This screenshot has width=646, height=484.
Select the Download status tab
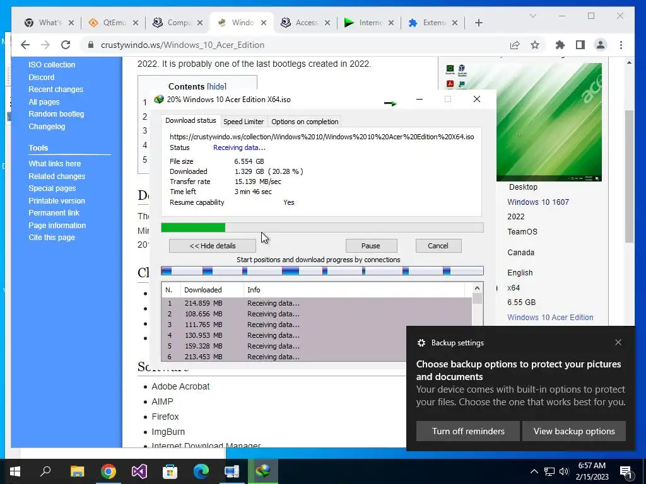click(x=191, y=120)
